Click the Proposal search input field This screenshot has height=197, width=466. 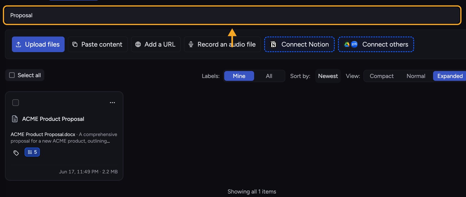point(232,15)
